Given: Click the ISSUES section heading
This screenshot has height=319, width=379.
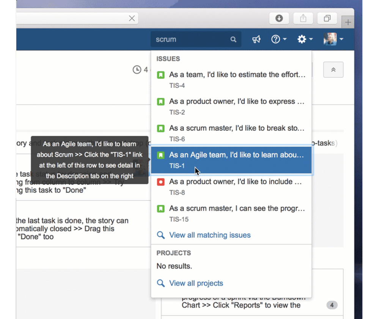Looking at the screenshot, I should [x=168, y=59].
